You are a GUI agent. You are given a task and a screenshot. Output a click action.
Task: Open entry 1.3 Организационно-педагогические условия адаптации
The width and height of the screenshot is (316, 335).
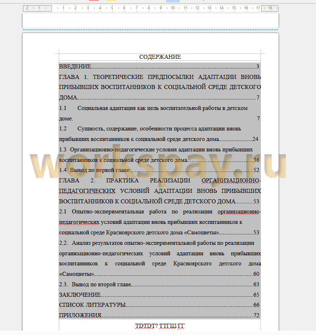[159, 155]
